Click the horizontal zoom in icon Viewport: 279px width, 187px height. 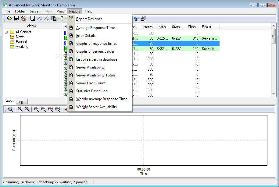coord(43,109)
